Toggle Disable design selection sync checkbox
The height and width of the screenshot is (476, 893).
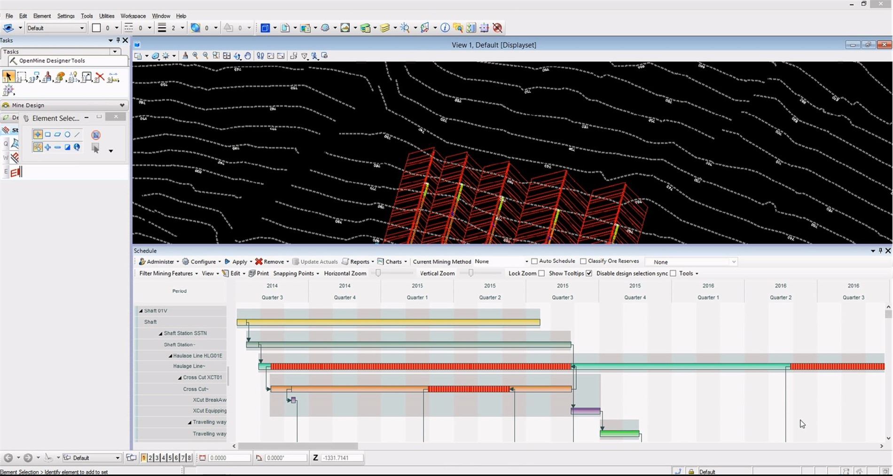click(x=673, y=273)
